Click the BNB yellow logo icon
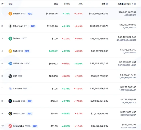 click(x=10, y=51)
